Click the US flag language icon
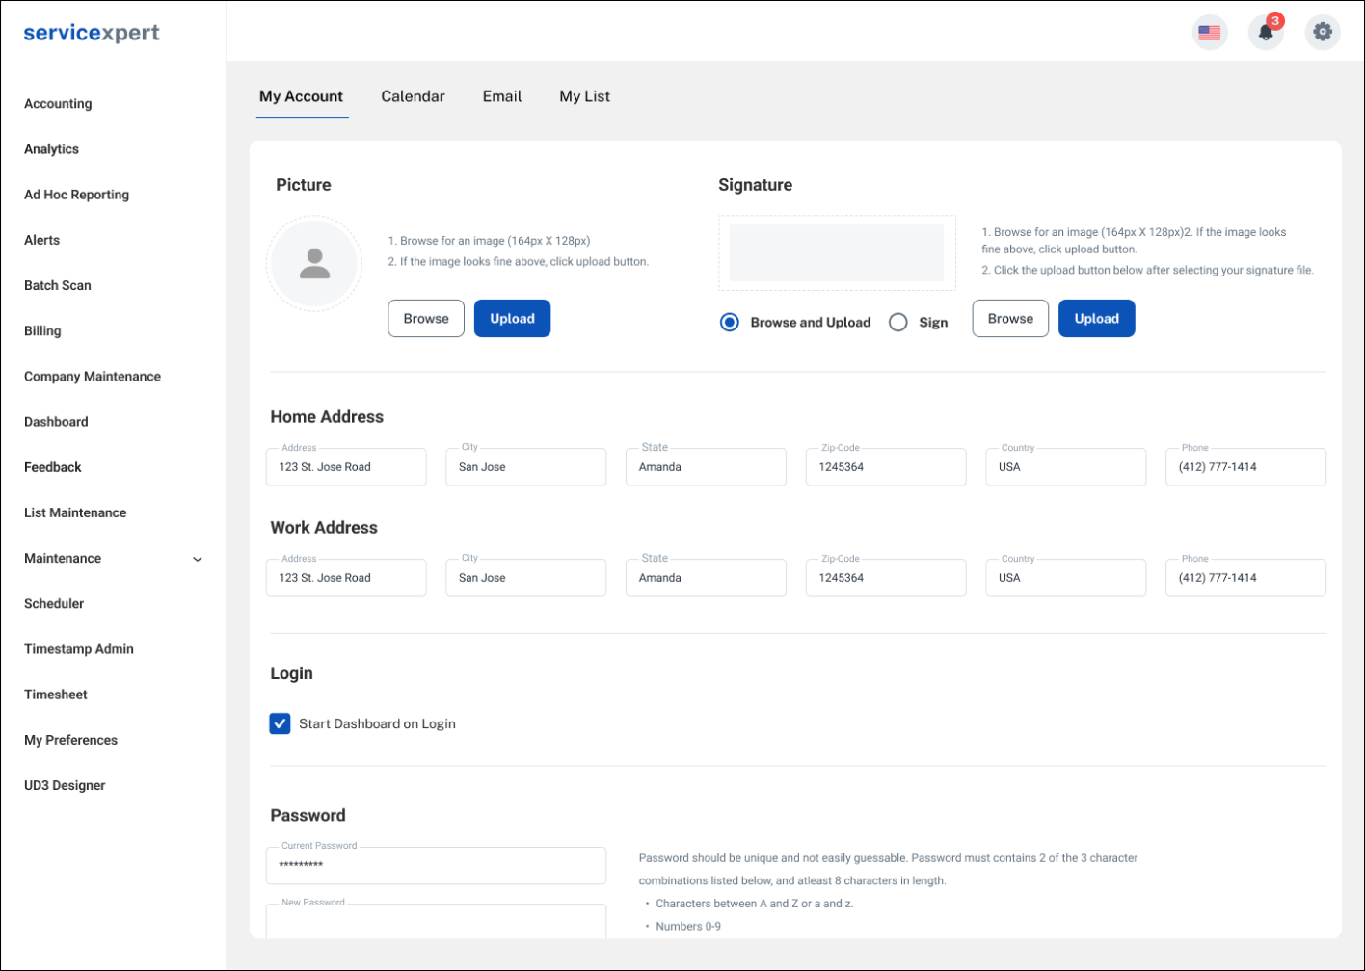This screenshot has width=1365, height=971. tap(1209, 33)
